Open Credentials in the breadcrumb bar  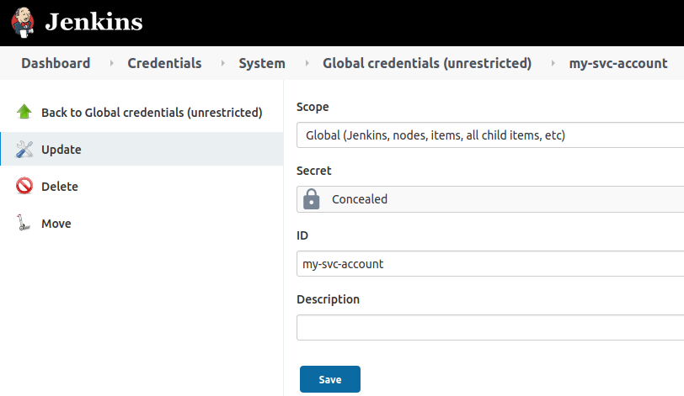(164, 63)
